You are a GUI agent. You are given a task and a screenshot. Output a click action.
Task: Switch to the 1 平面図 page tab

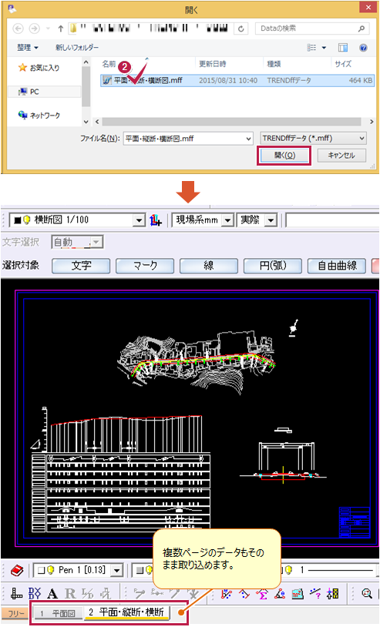point(58,613)
